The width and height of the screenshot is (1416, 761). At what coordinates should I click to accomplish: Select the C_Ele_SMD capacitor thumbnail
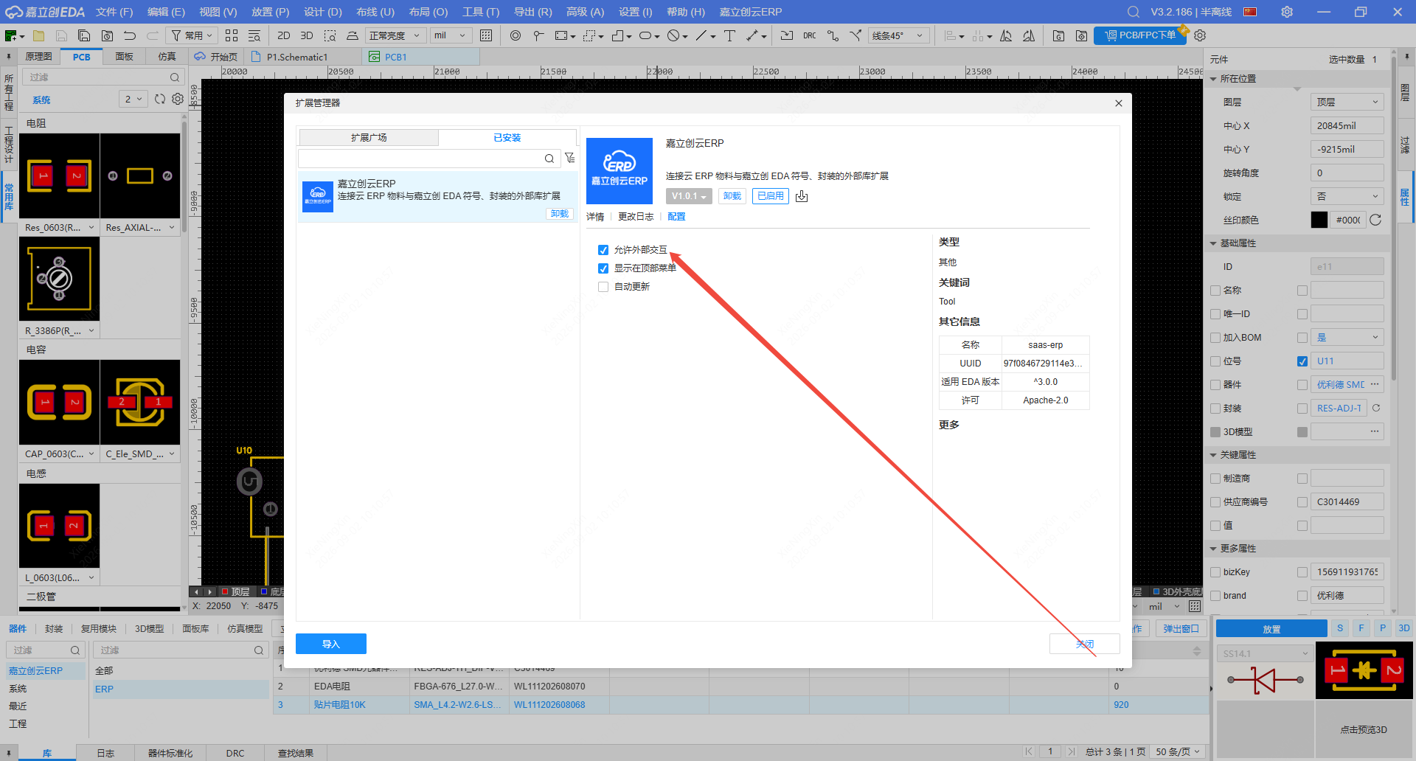(140, 402)
